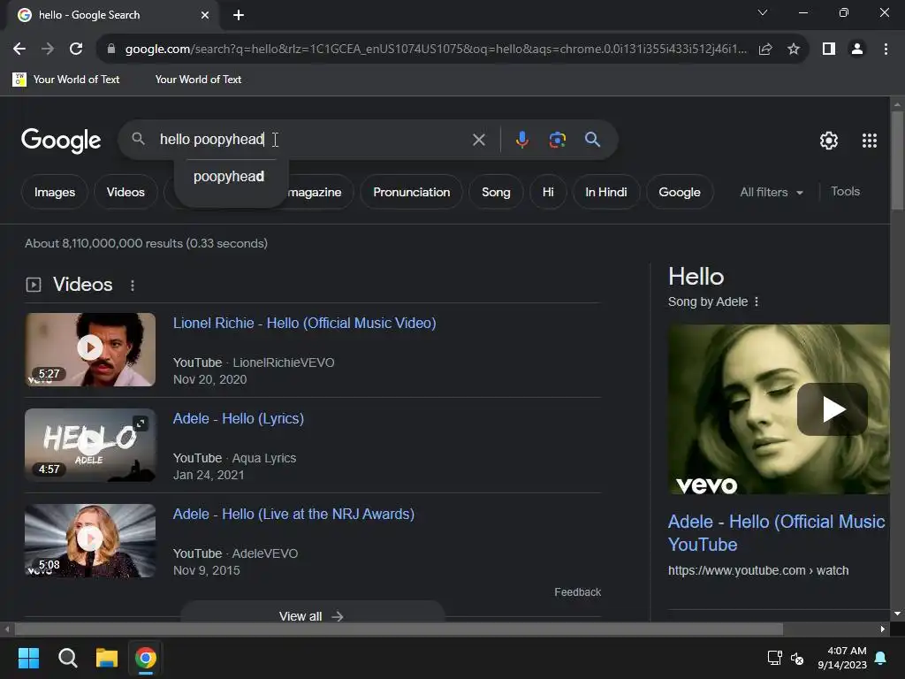Go to the Google homepage logo
Image resolution: width=905 pixels, height=679 pixels.
(61, 141)
